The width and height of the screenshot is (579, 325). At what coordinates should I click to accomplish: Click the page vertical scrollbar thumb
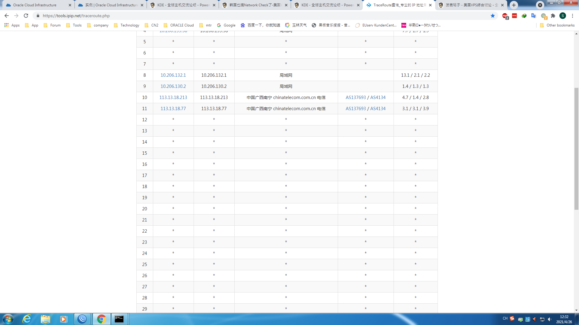576,148
